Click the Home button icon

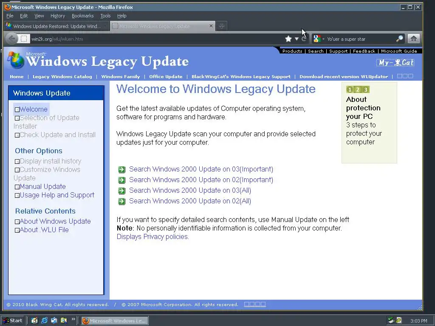tap(413, 39)
